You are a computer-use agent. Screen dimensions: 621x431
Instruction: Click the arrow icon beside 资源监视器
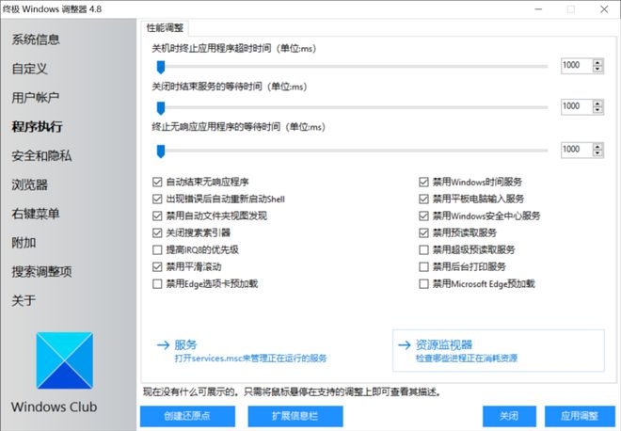pos(405,345)
